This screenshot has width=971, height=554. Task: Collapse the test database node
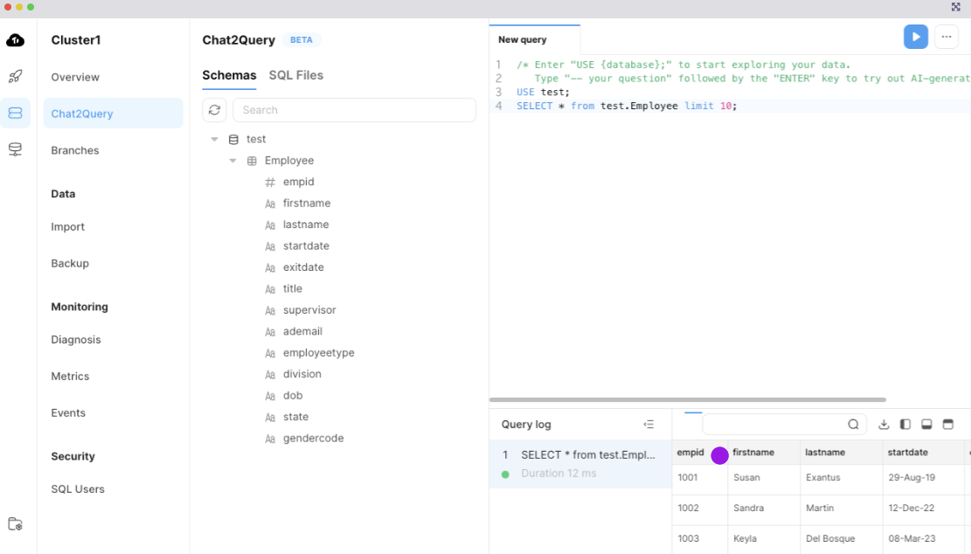click(x=214, y=139)
